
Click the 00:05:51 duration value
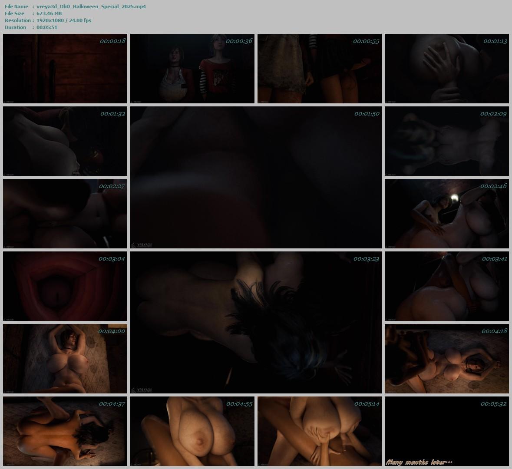click(47, 27)
